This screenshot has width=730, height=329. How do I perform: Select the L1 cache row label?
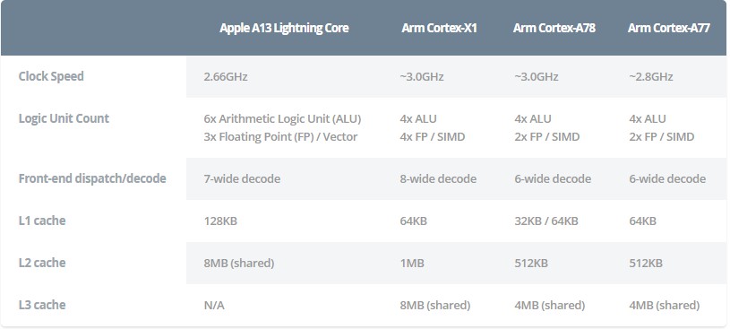point(42,221)
